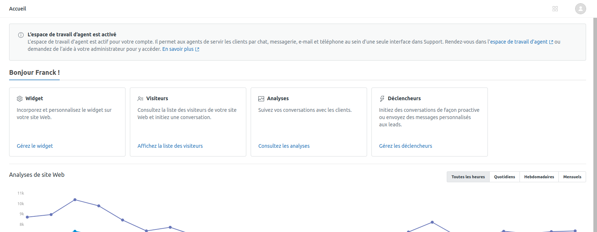Click the Déclencheurs lightning bolt icon
Image resolution: width=597 pixels, height=232 pixels.
point(382,99)
